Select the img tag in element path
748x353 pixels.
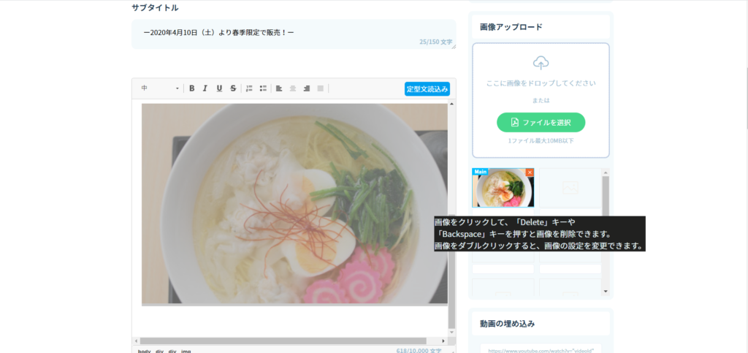[x=186, y=351]
